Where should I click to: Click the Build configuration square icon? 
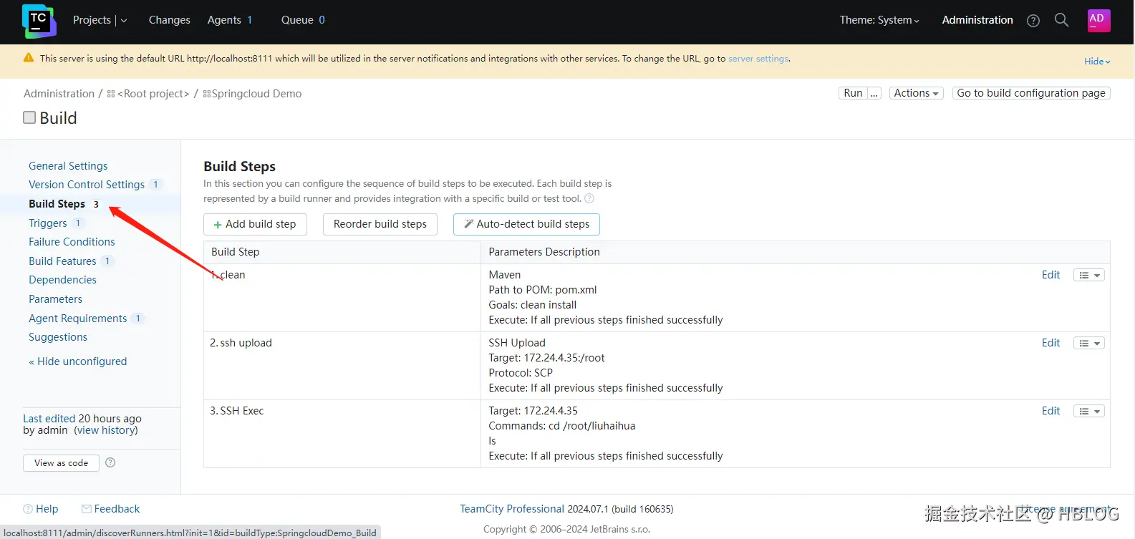coord(29,117)
